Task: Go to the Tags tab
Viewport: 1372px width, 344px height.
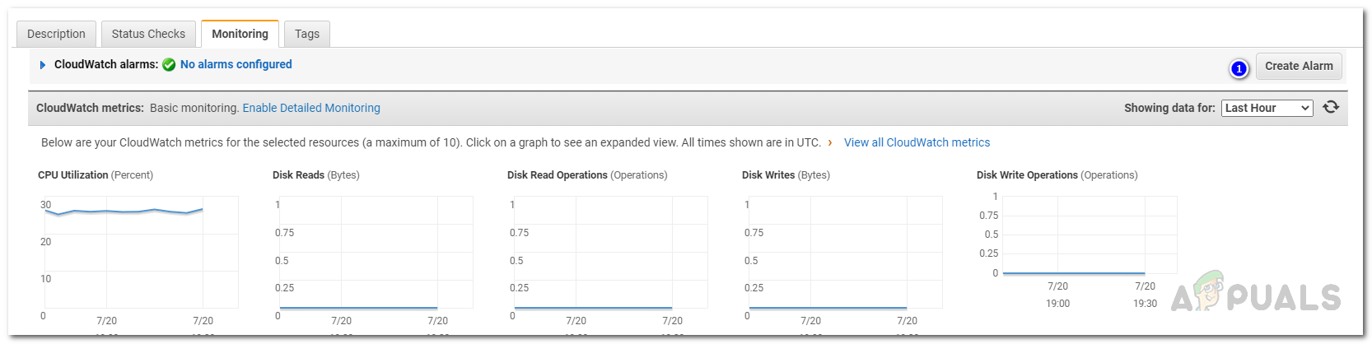Action: coord(307,34)
